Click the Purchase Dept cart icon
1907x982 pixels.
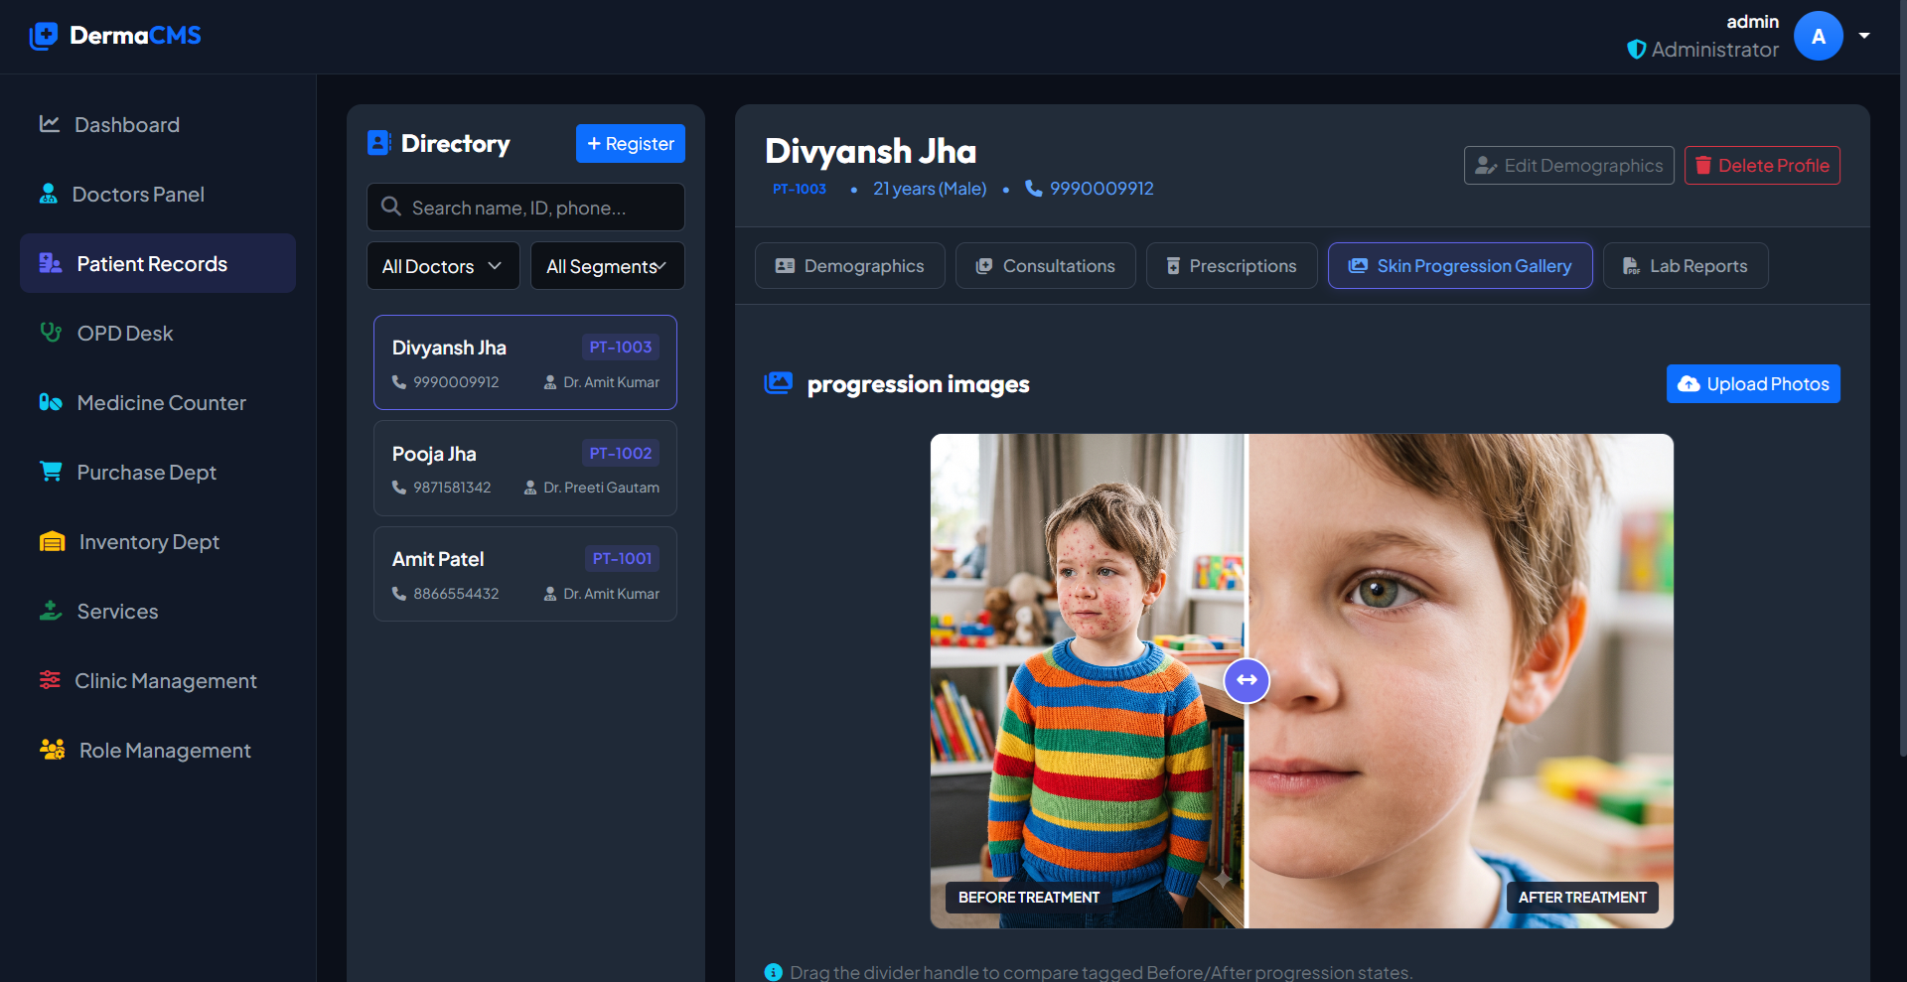(x=51, y=472)
